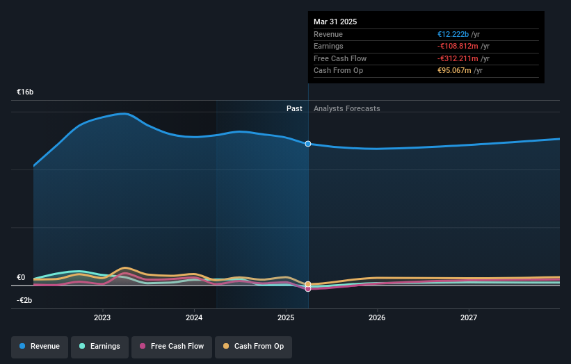This screenshot has width=571, height=364.
Task: Click the 2023 x-axis label
Action: pos(102,318)
